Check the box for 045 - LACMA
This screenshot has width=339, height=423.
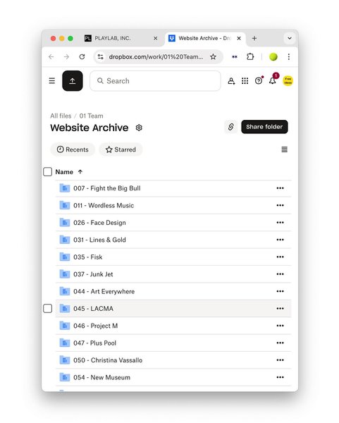(48, 308)
